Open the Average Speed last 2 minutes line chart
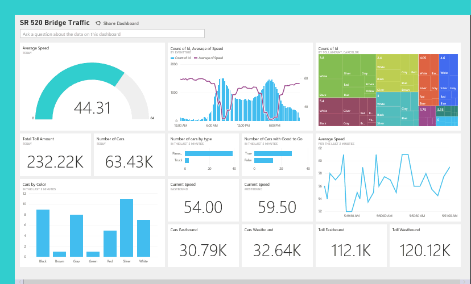 point(388,178)
